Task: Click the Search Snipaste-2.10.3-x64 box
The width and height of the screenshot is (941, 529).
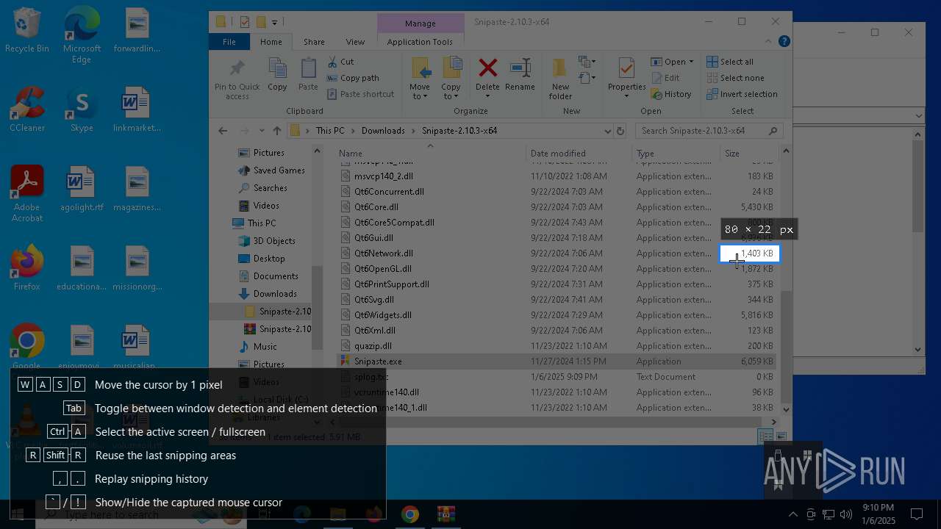Action: click(708, 131)
